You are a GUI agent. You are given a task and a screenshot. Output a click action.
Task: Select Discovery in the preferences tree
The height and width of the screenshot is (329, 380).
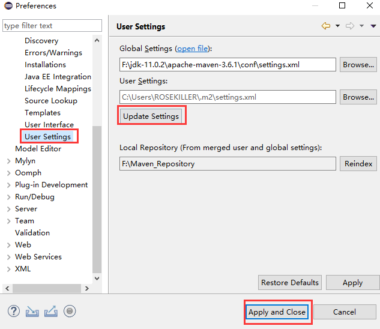(41, 41)
